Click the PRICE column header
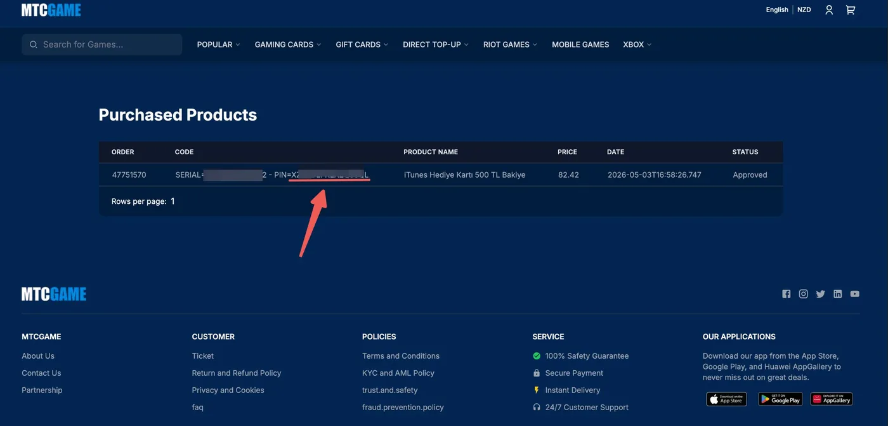This screenshot has height=426, width=888. [568, 152]
